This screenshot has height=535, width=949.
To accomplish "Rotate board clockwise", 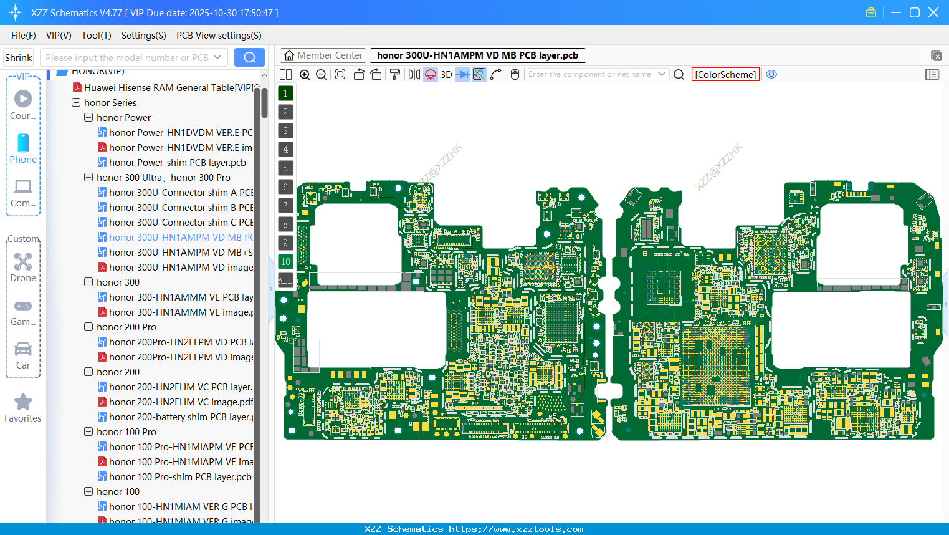I will (x=376, y=75).
